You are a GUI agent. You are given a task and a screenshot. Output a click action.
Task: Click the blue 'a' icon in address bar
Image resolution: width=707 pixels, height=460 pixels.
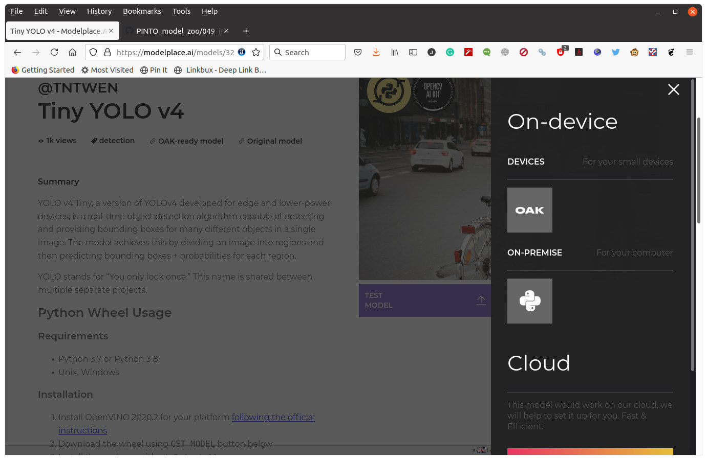click(242, 52)
